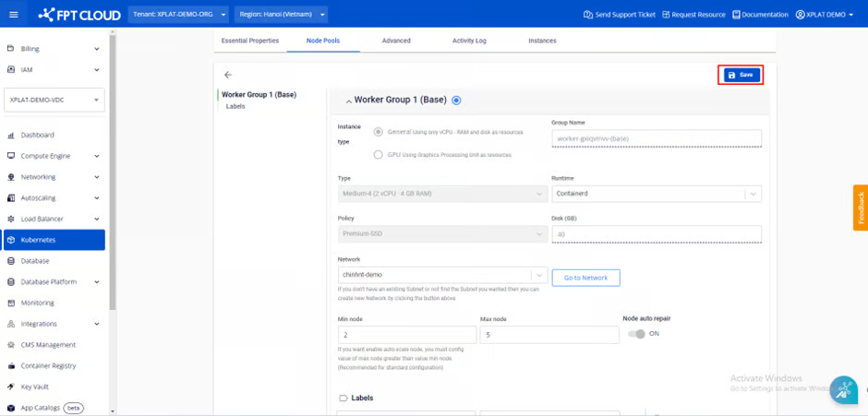The width and height of the screenshot is (868, 416).
Task: Open the Documentation link icon
Action: point(736,15)
